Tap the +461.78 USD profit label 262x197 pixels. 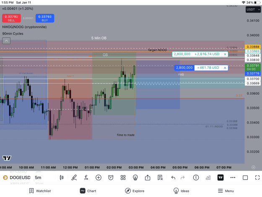coord(208,68)
